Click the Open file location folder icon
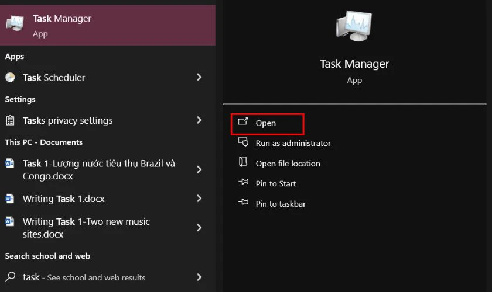 tap(243, 162)
